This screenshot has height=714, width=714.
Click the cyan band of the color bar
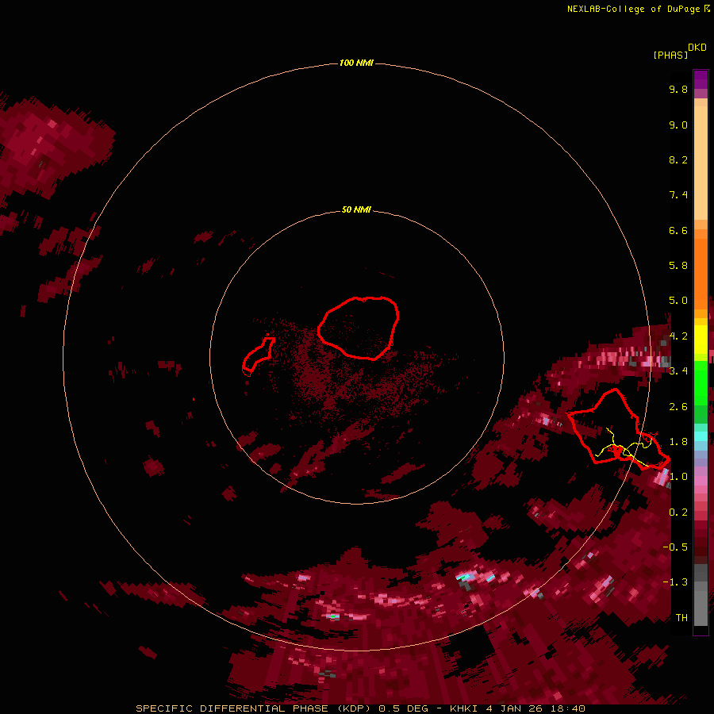point(701,436)
